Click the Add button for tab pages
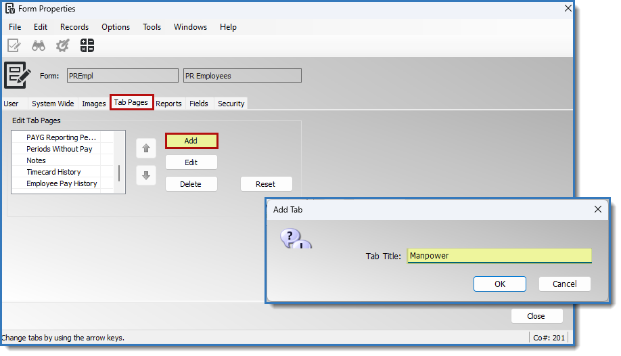Image resolution: width=621 pixels, height=356 pixels. 191,141
